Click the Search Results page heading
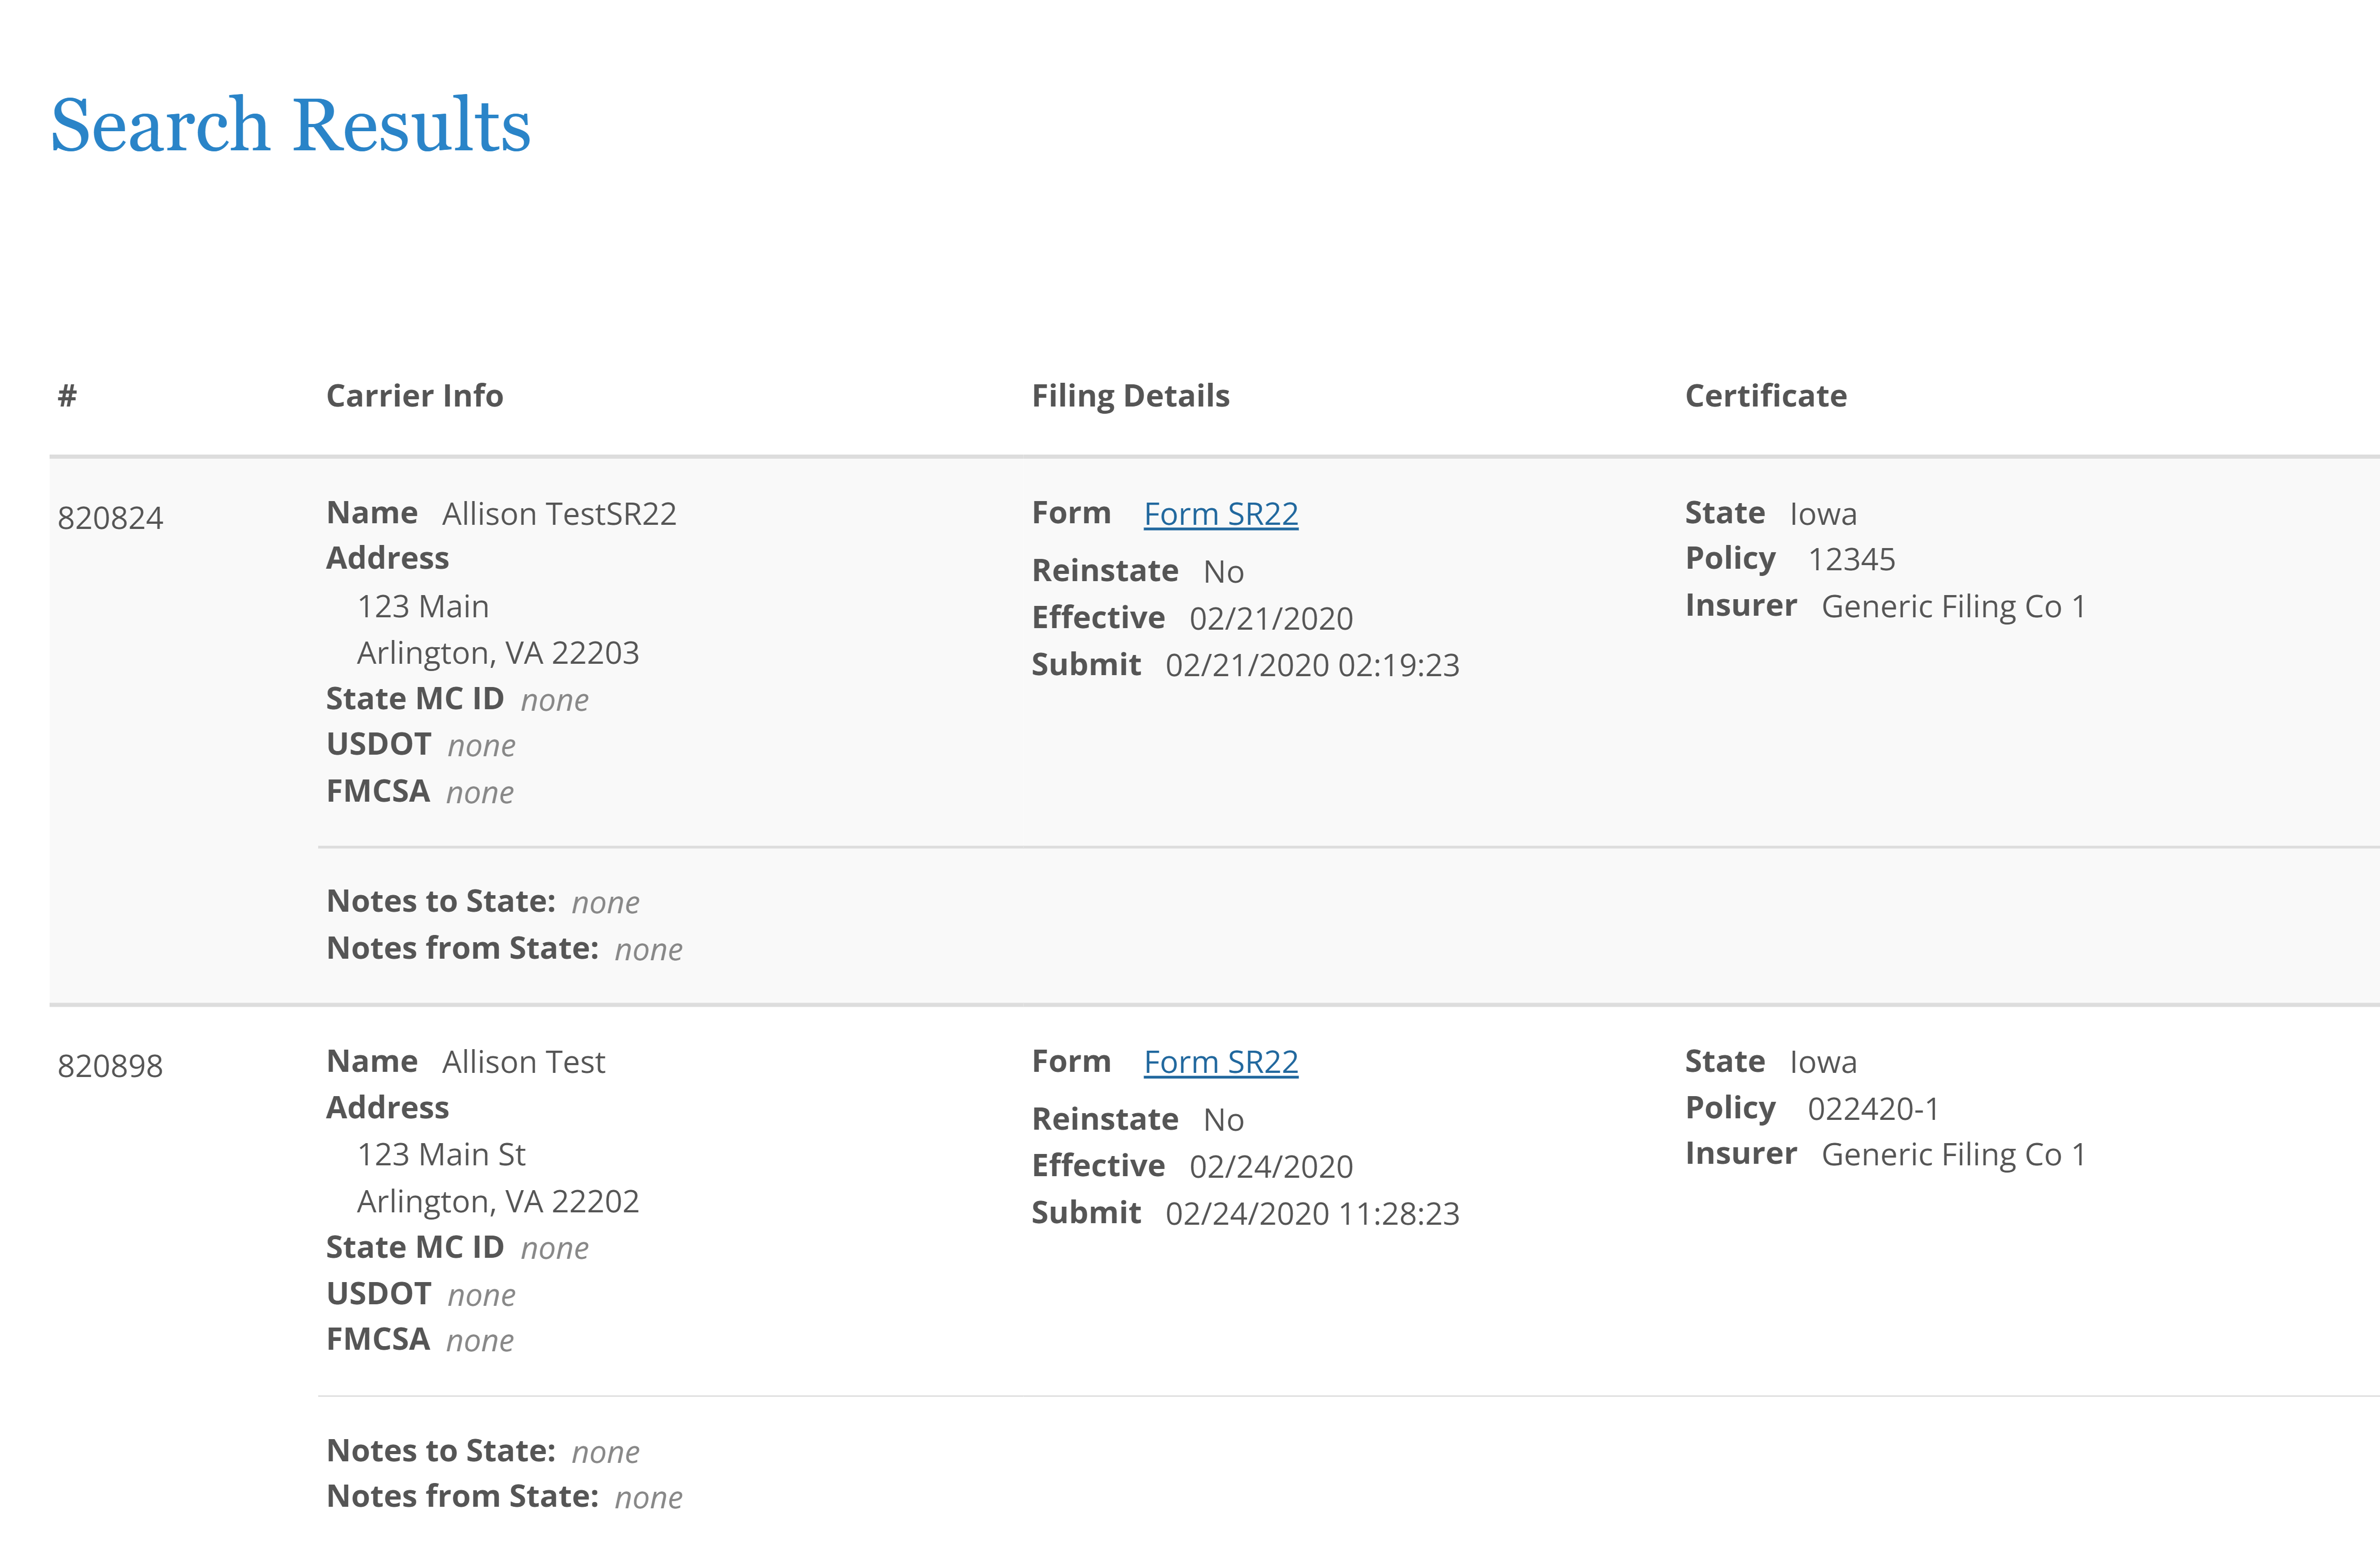The height and width of the screenshot is (1545, 2380). pyautogui.click(x=291, y=125)
